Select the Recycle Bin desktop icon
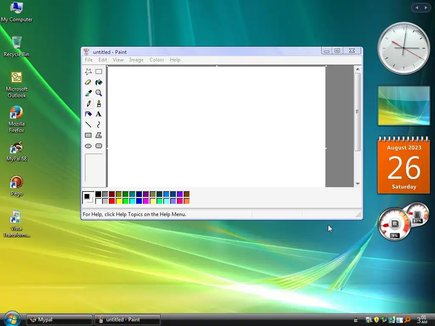The height and width of the screenshot is (326, 435). coord(17,47)
